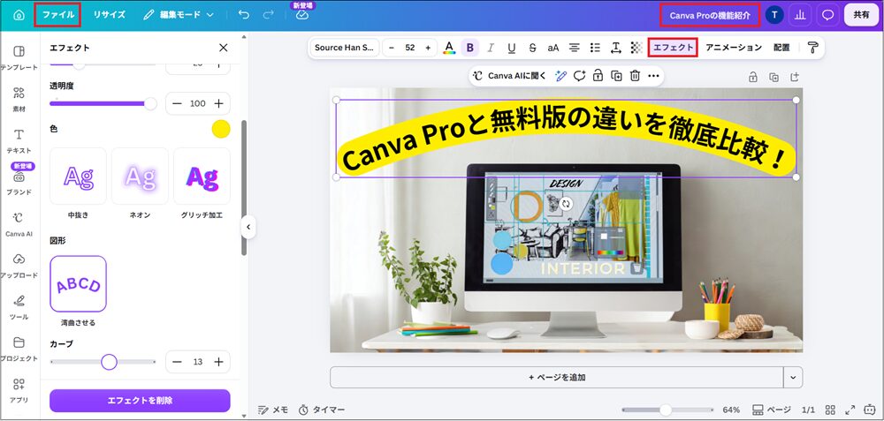Image resolution: width=884 pixels, height=421 pixels.
Task: Click the copy style paint roller
Action: click(x=812, y=48)
